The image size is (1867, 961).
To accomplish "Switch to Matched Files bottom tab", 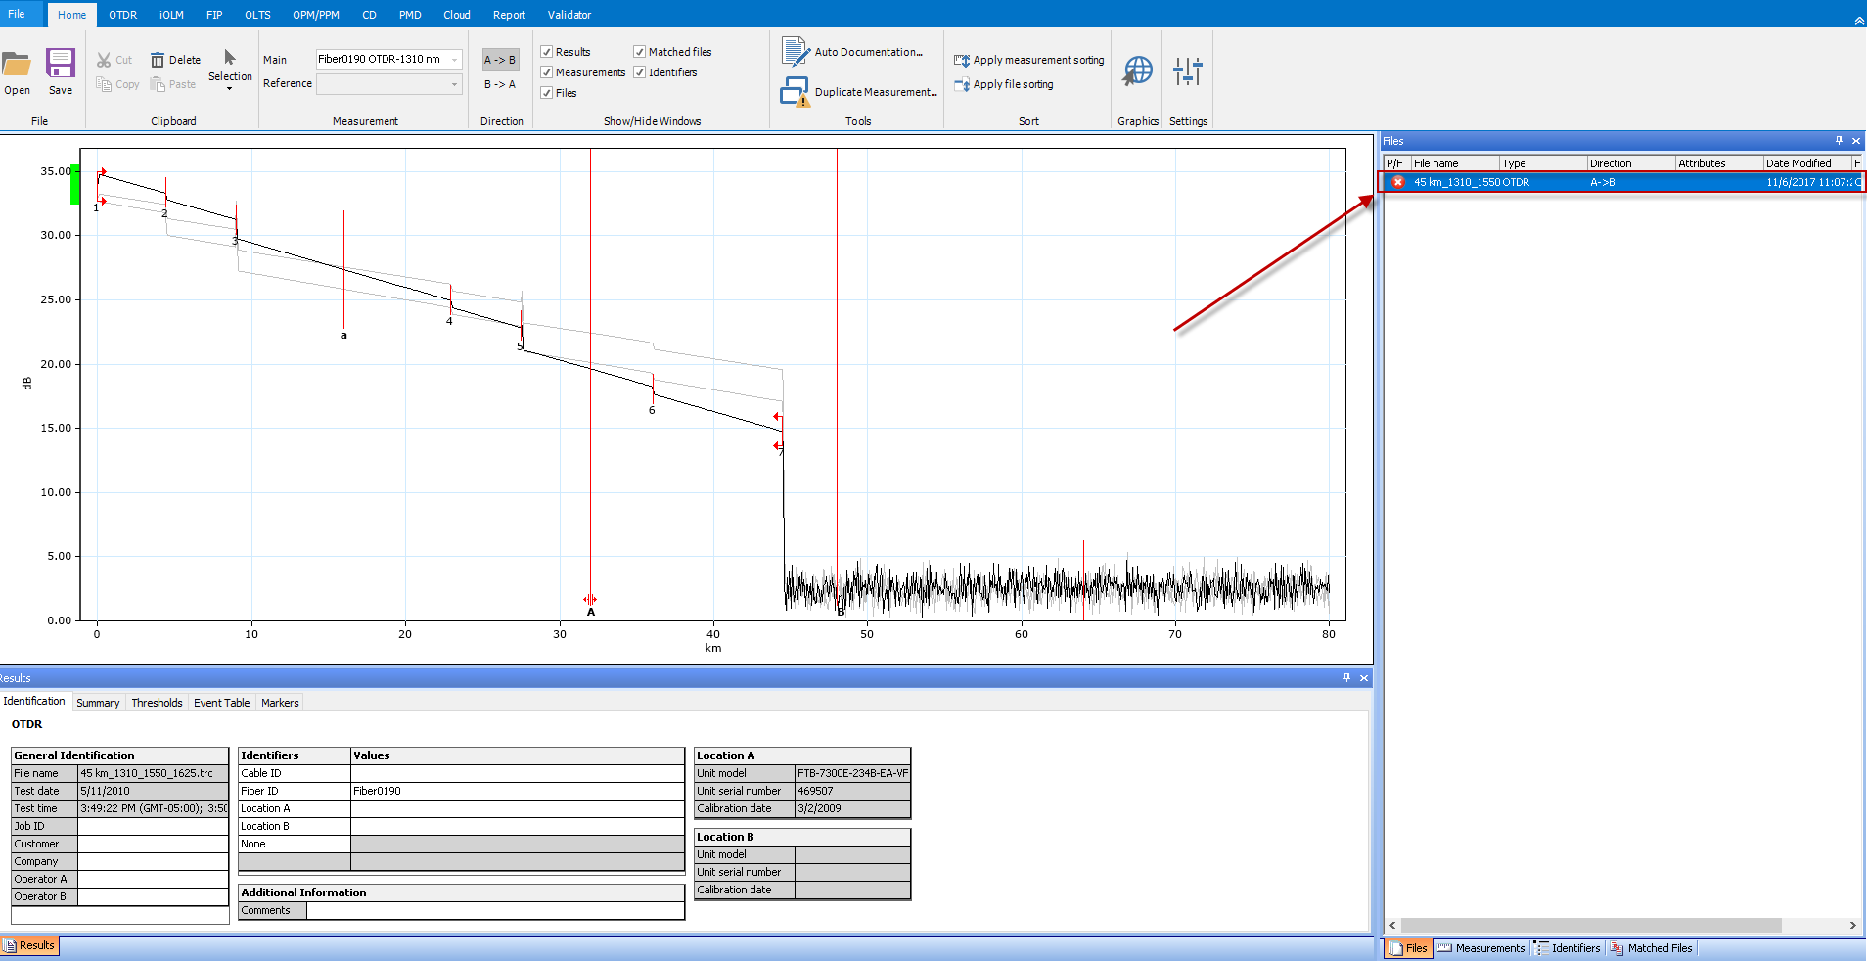I will click(x=1652, y=948).
